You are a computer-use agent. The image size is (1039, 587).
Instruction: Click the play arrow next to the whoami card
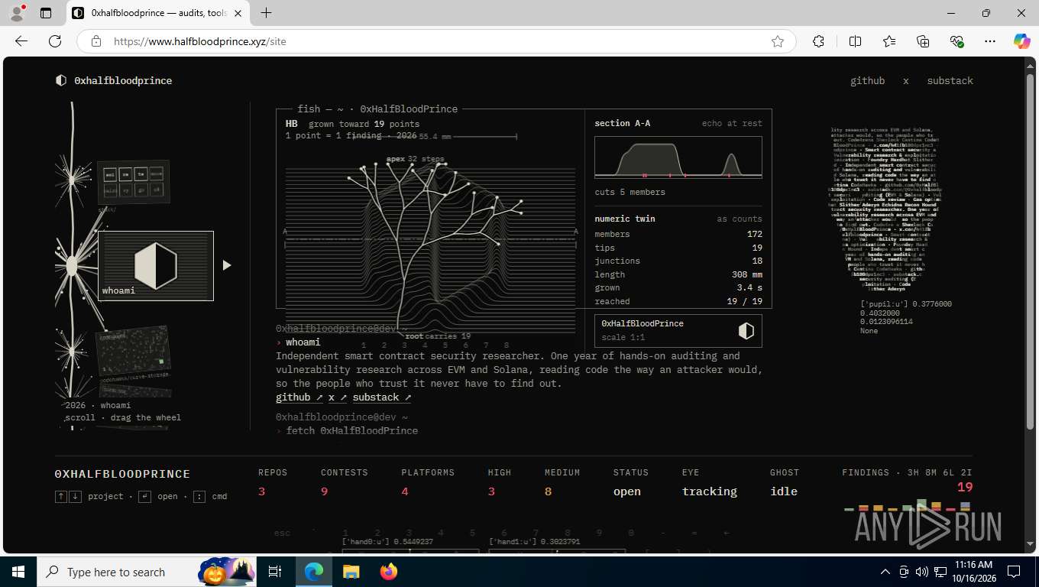226,265
